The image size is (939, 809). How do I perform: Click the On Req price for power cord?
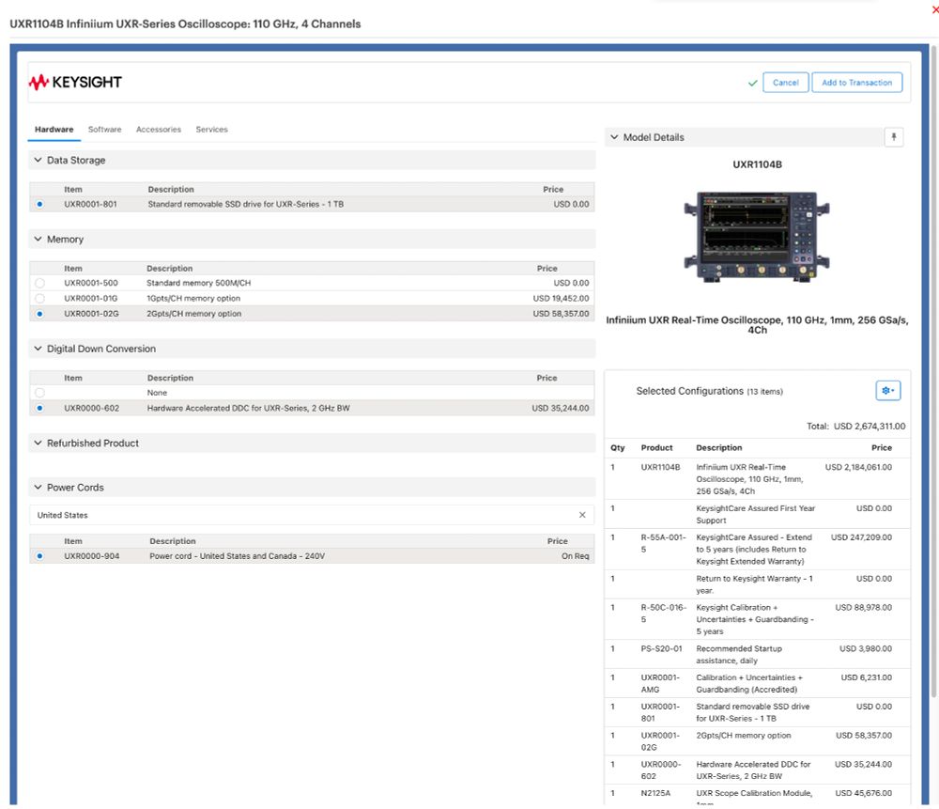click(x=575, y=556)
